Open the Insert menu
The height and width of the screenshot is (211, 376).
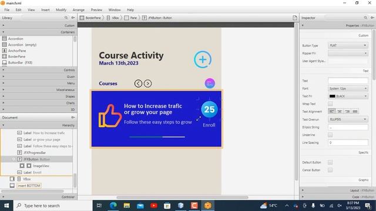coord(45,10)
